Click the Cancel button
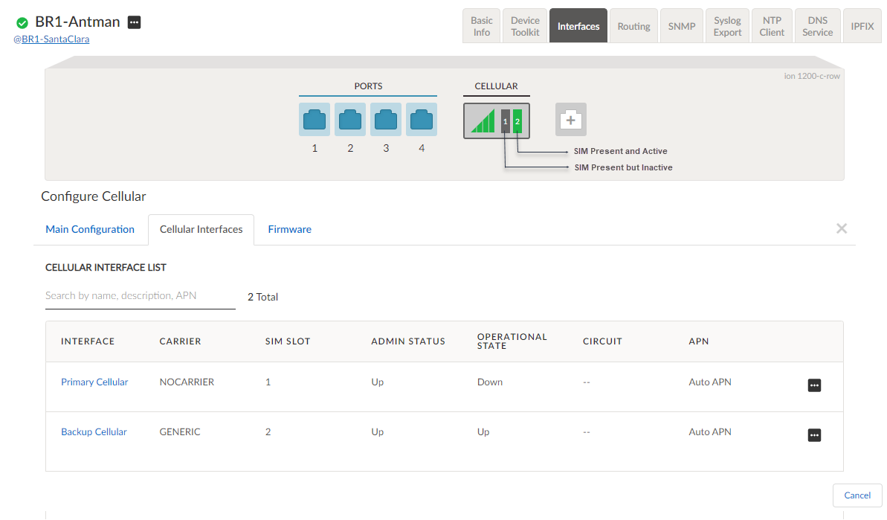 click(x=857, y=495)
